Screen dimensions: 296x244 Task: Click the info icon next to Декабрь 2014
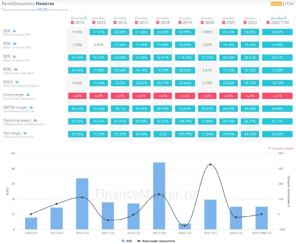pos(85,18)
